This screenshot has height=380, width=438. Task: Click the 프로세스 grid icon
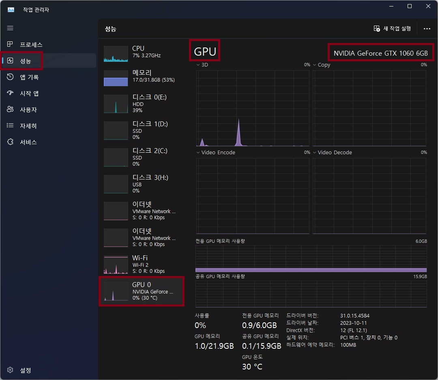point(10,44)
